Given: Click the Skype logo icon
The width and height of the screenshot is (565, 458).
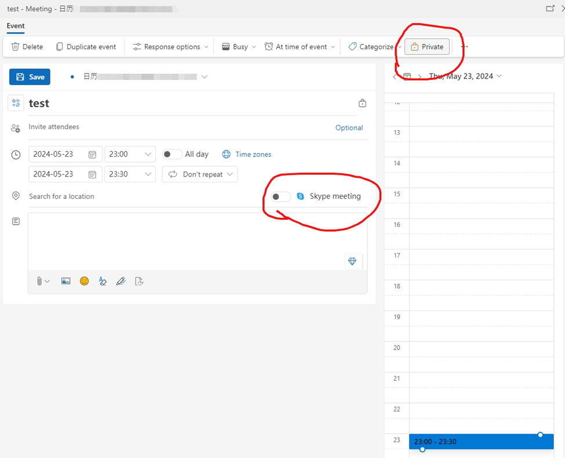Looking at the screenshot, I should (300, 196).
